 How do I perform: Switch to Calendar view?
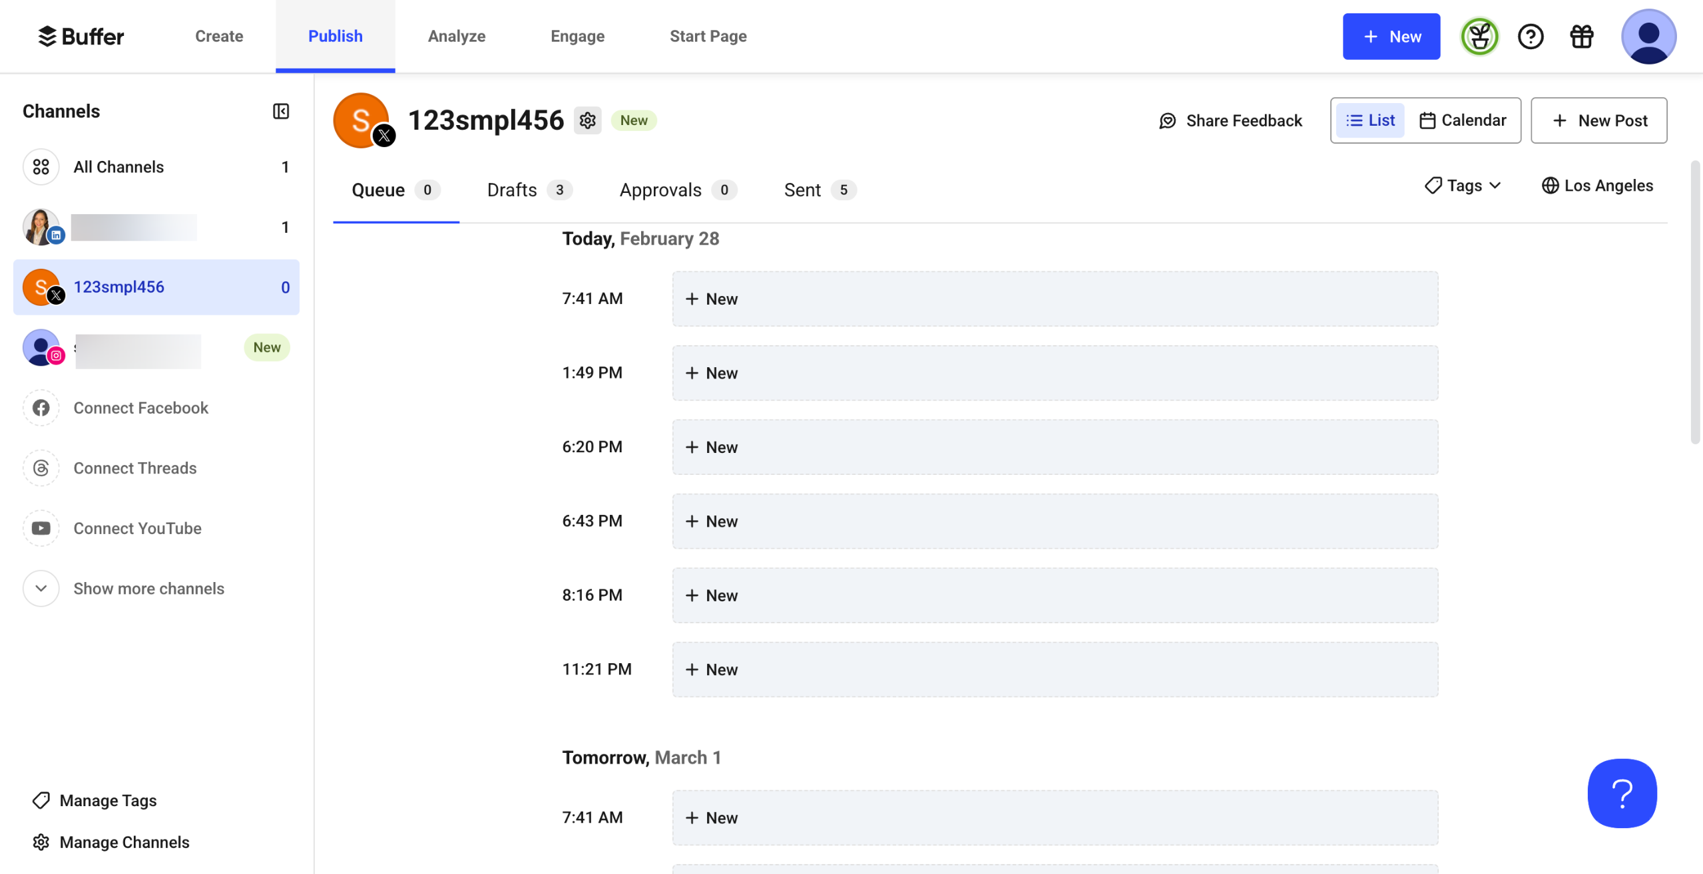[1463, 120]
